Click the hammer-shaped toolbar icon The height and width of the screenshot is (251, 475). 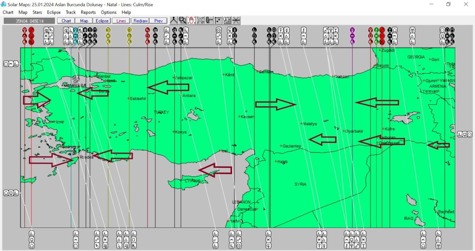coord(209,20)
